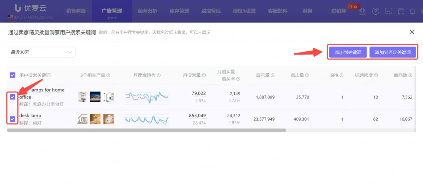Open the 经营分析 menu
The height and width of the screenshot is (191, 423).
pyautogui.click(x=148, y=11)
